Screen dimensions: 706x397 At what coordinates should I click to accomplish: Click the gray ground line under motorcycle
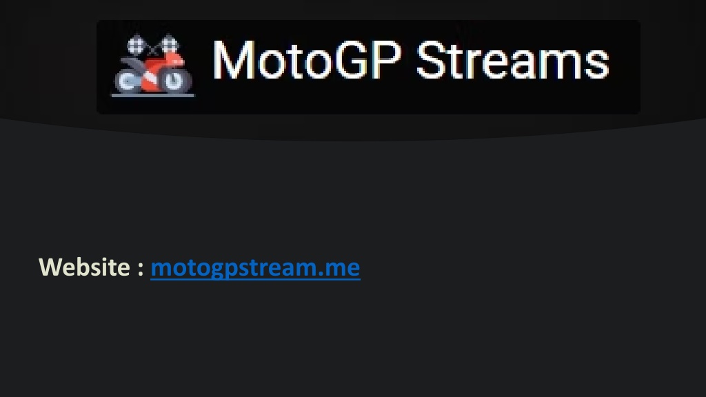click(x=153, y=95)
